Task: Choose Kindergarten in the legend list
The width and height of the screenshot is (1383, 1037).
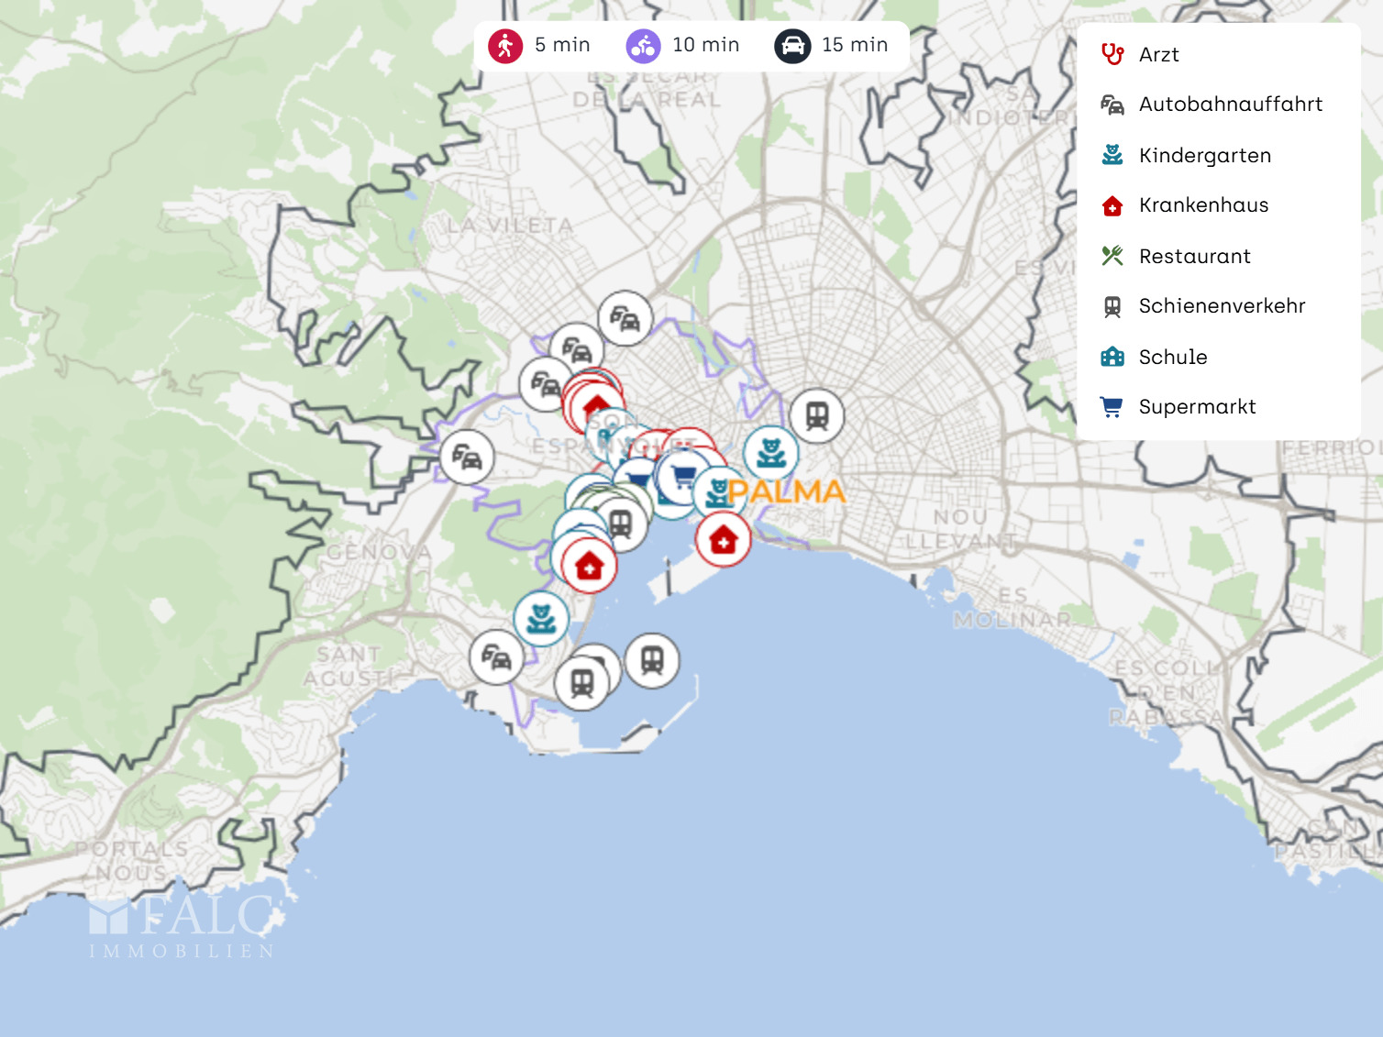Action: [1204, 156]
